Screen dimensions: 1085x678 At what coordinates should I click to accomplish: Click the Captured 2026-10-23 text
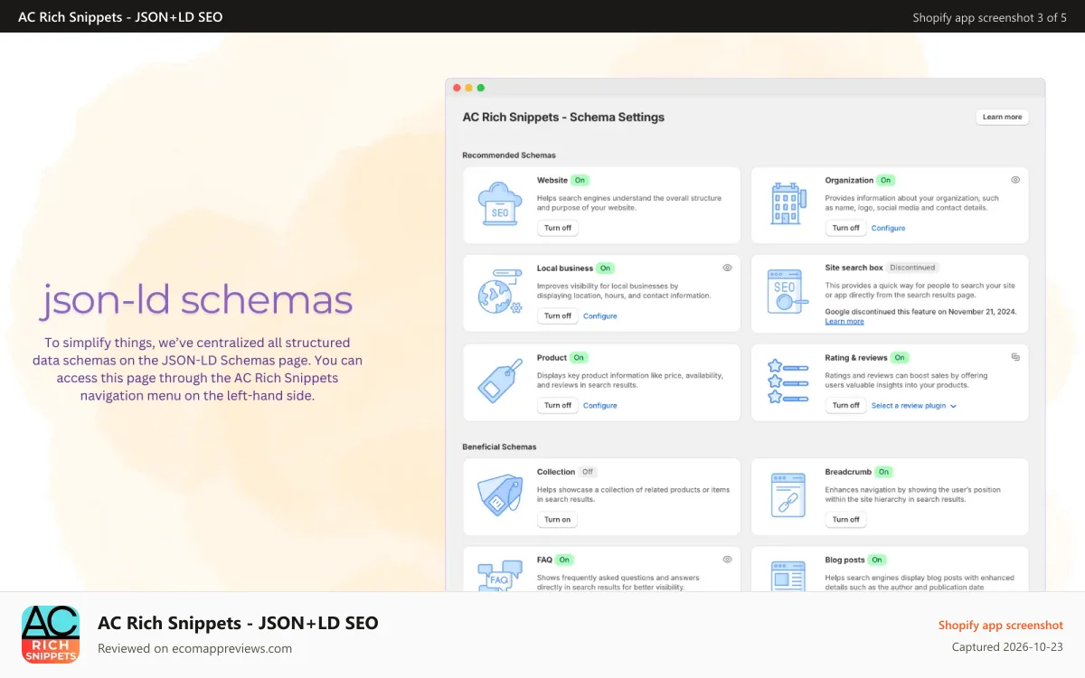(1007, 647)
